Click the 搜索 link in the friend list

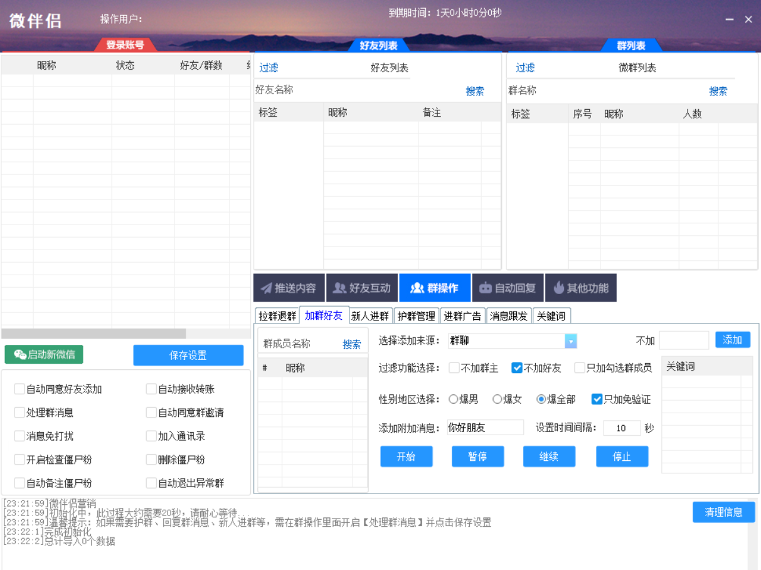(474, 91)
